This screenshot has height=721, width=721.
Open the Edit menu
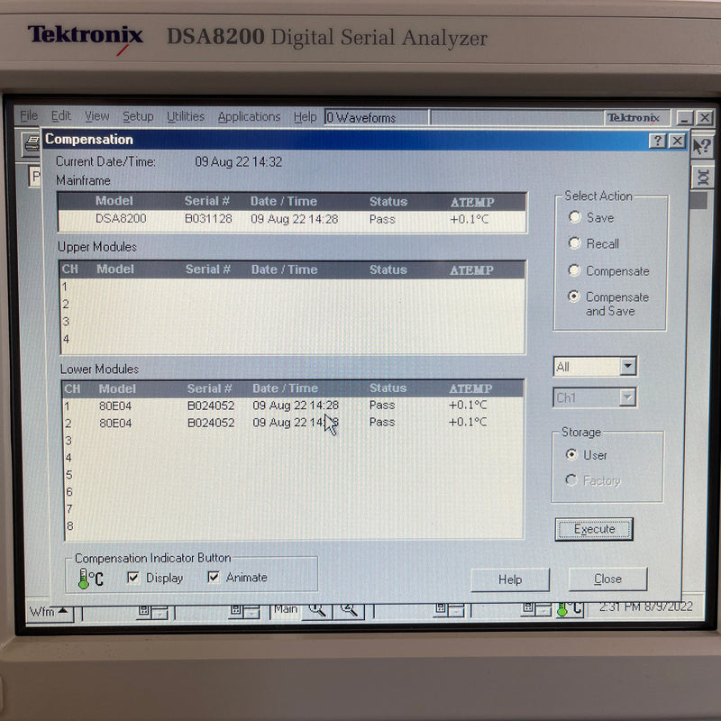pyautogui.click(x=60, y=116)
